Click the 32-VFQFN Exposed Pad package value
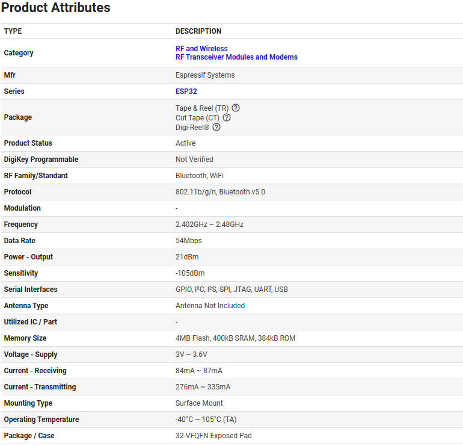Screen dimensions: 463x446 tap(213, 436)
